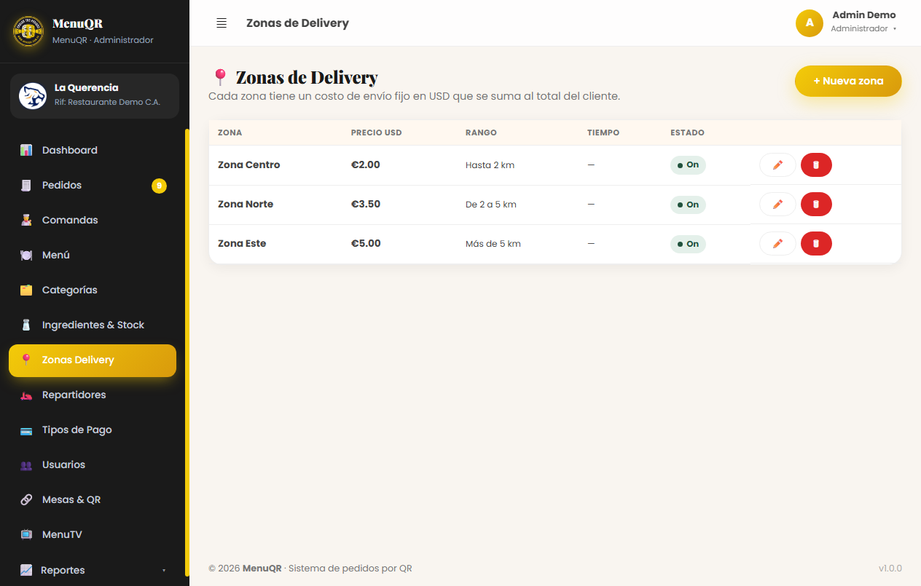Delete Zona Este with trash icon
921x586 pixels.
tap(816, 244)
